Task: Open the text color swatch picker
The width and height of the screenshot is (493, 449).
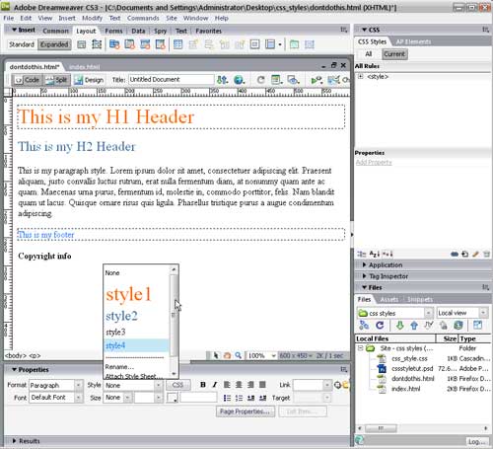Action: 173,398
